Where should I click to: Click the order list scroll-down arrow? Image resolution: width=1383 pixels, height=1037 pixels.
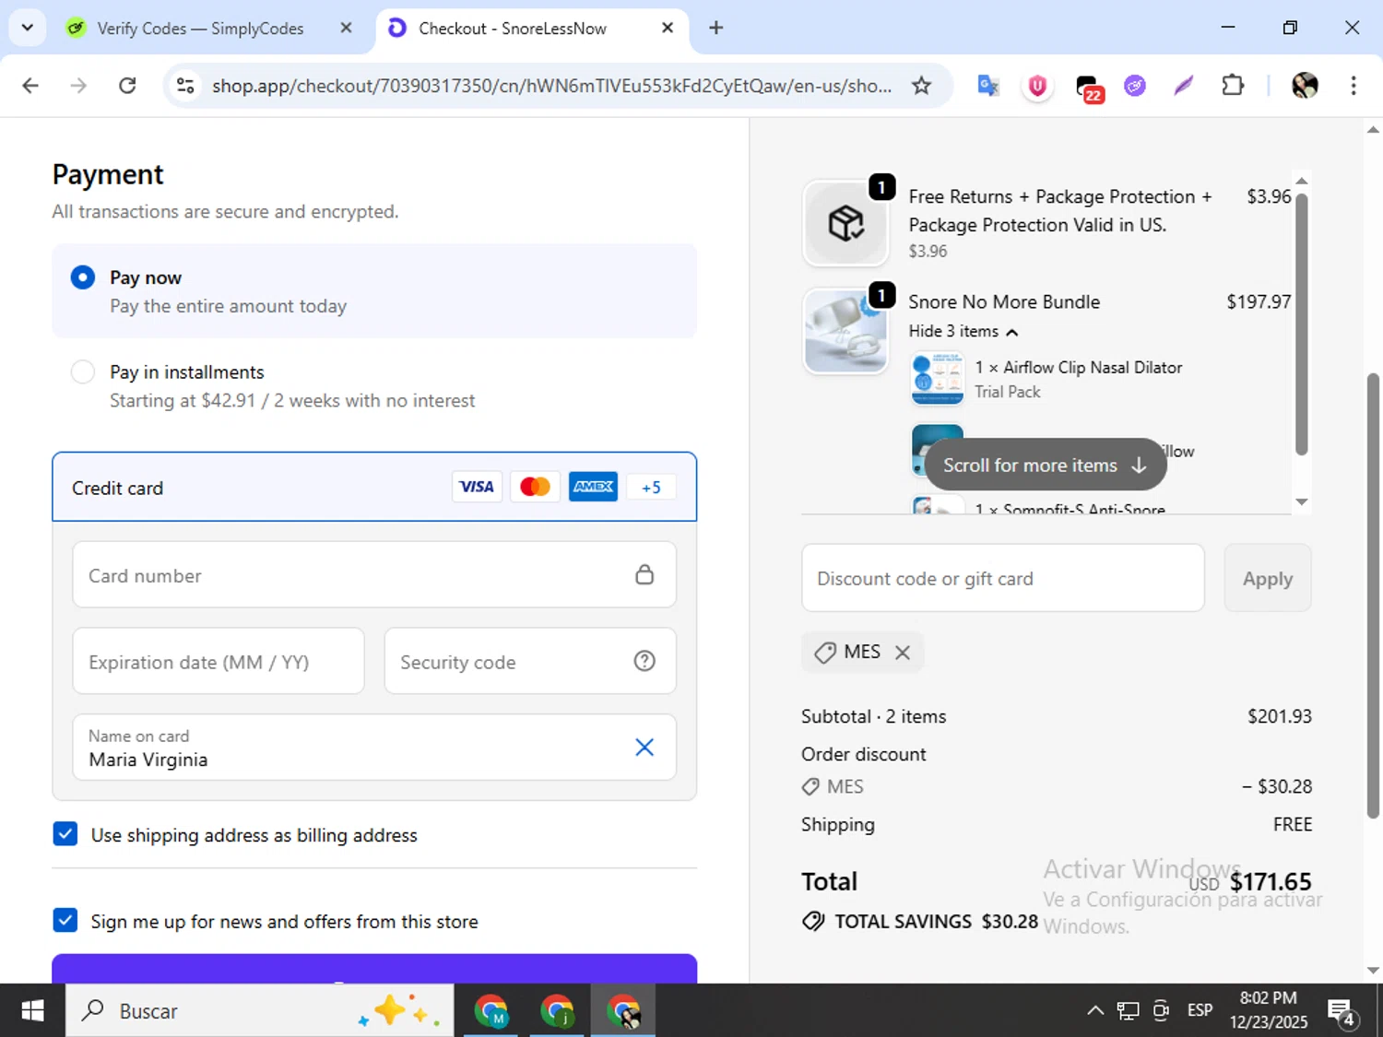tap(1302, 501)
